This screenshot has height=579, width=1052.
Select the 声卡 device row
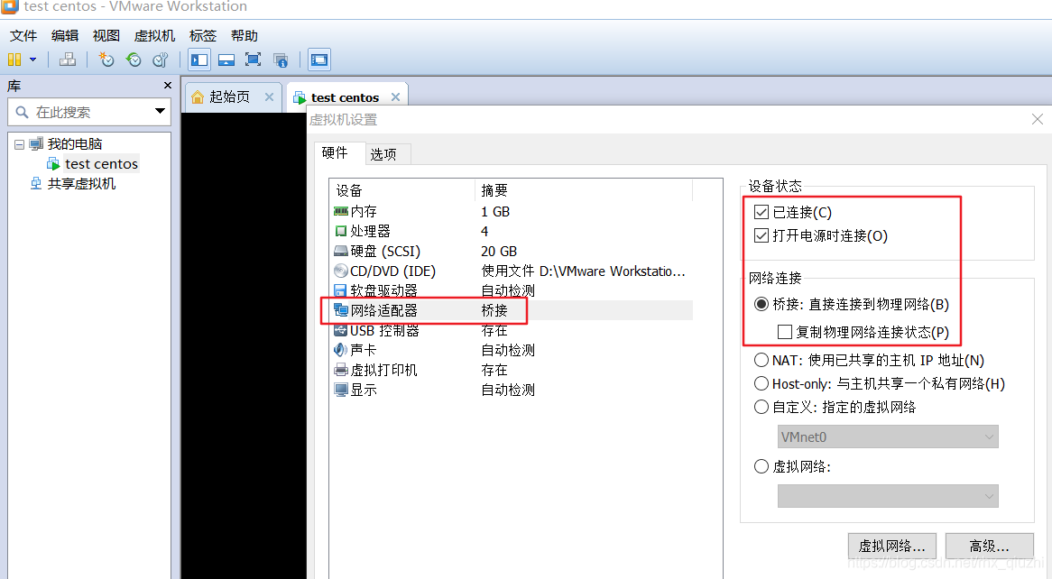pyautogui.click(x=512, y=350)
